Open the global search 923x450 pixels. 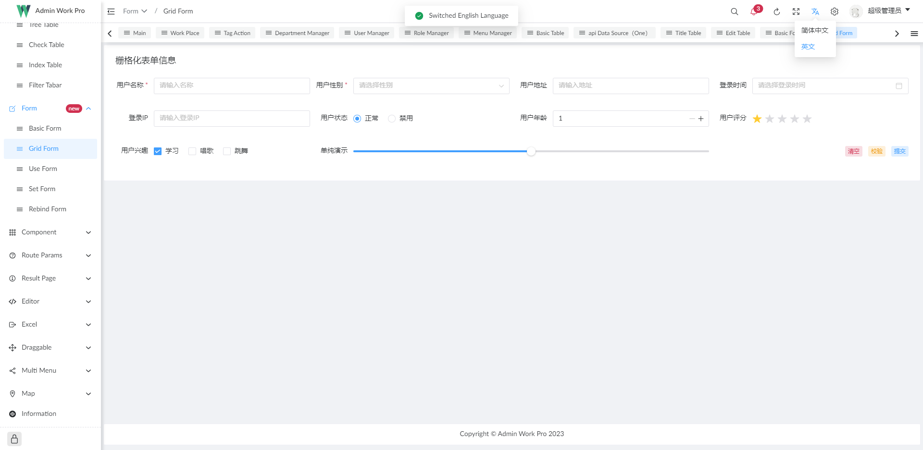pos(734,11)
